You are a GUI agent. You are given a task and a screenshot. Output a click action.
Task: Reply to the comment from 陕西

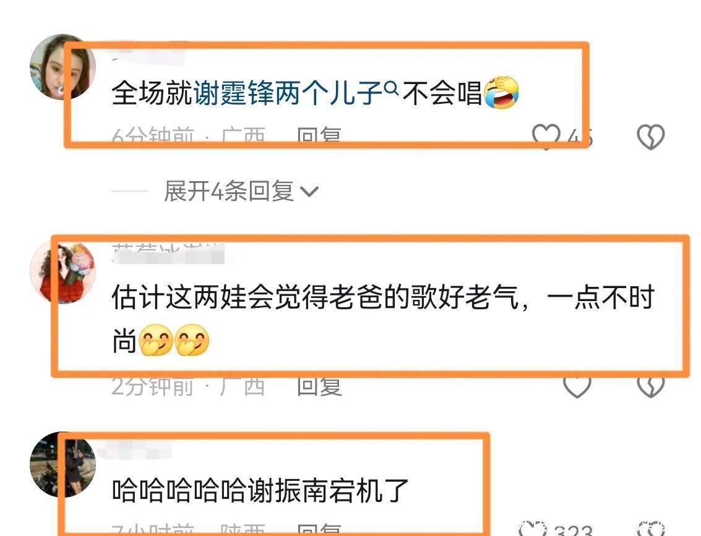coord(319,530)
